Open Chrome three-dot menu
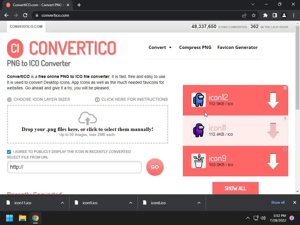The image size is (300, 225). point(294,15)
